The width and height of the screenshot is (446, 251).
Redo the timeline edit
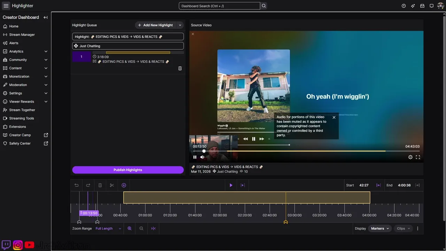[x=88, y=185]
